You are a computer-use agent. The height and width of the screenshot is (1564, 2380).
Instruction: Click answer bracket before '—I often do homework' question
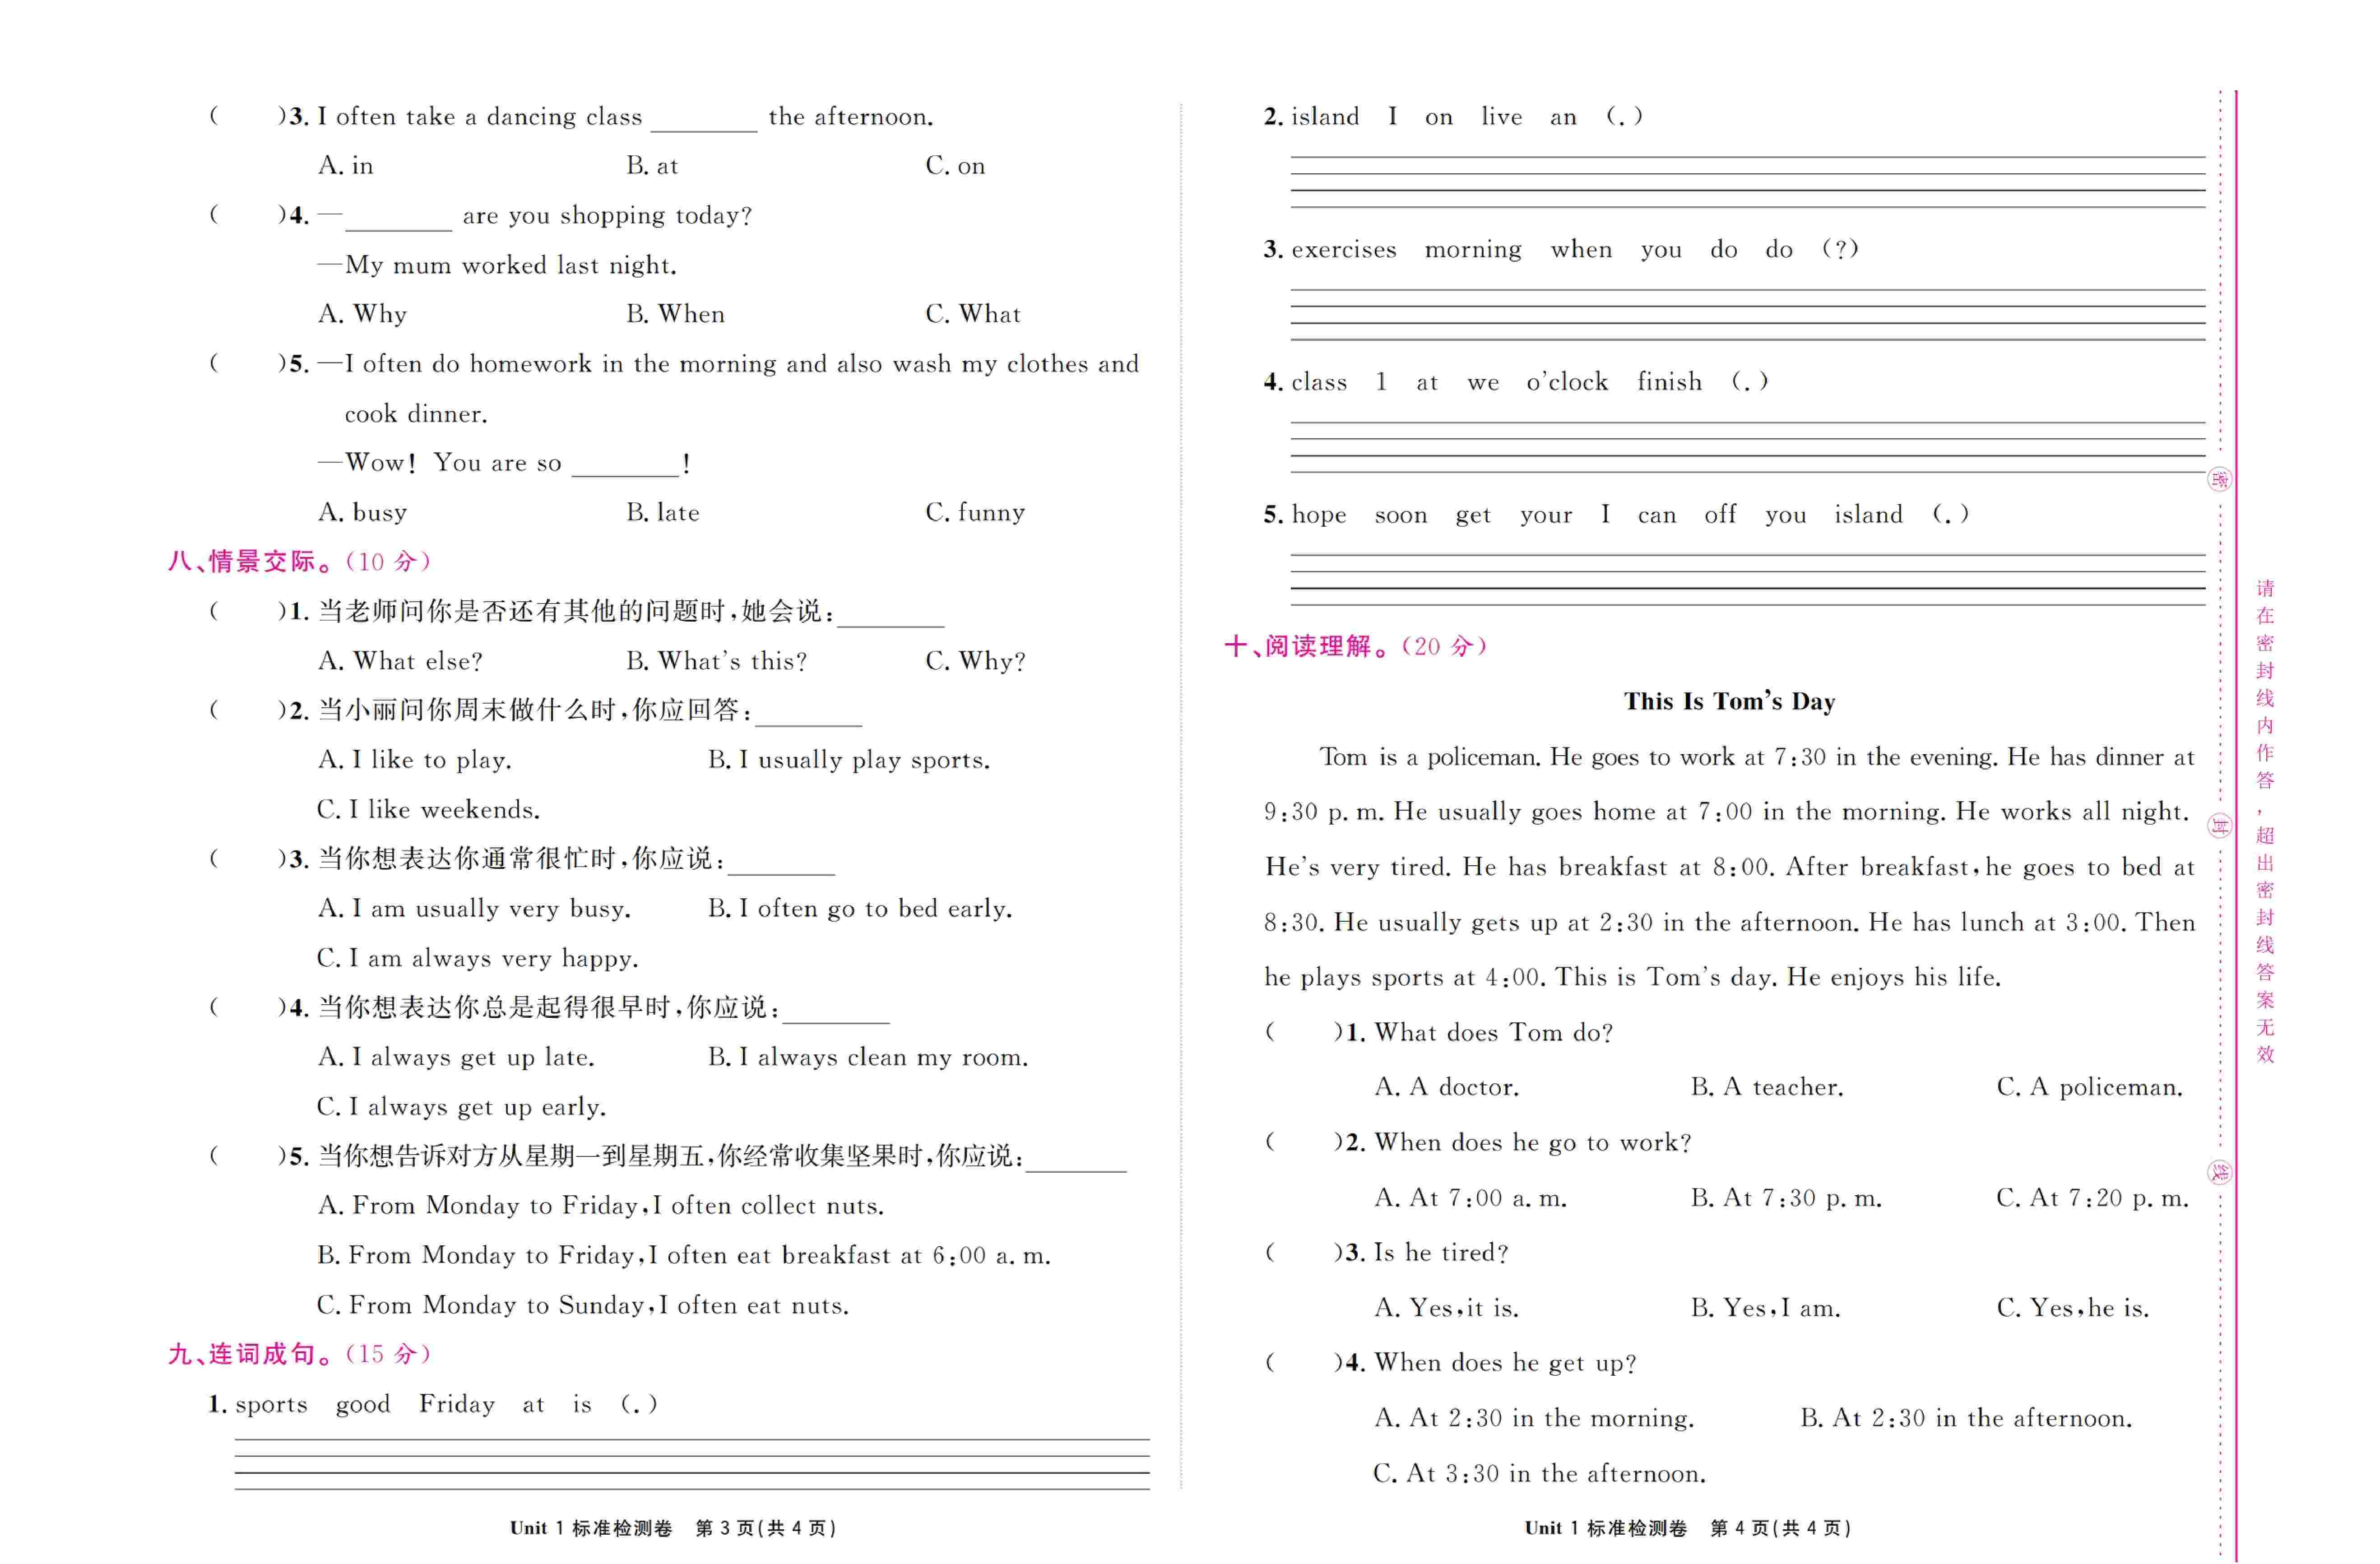coord(248,364)
